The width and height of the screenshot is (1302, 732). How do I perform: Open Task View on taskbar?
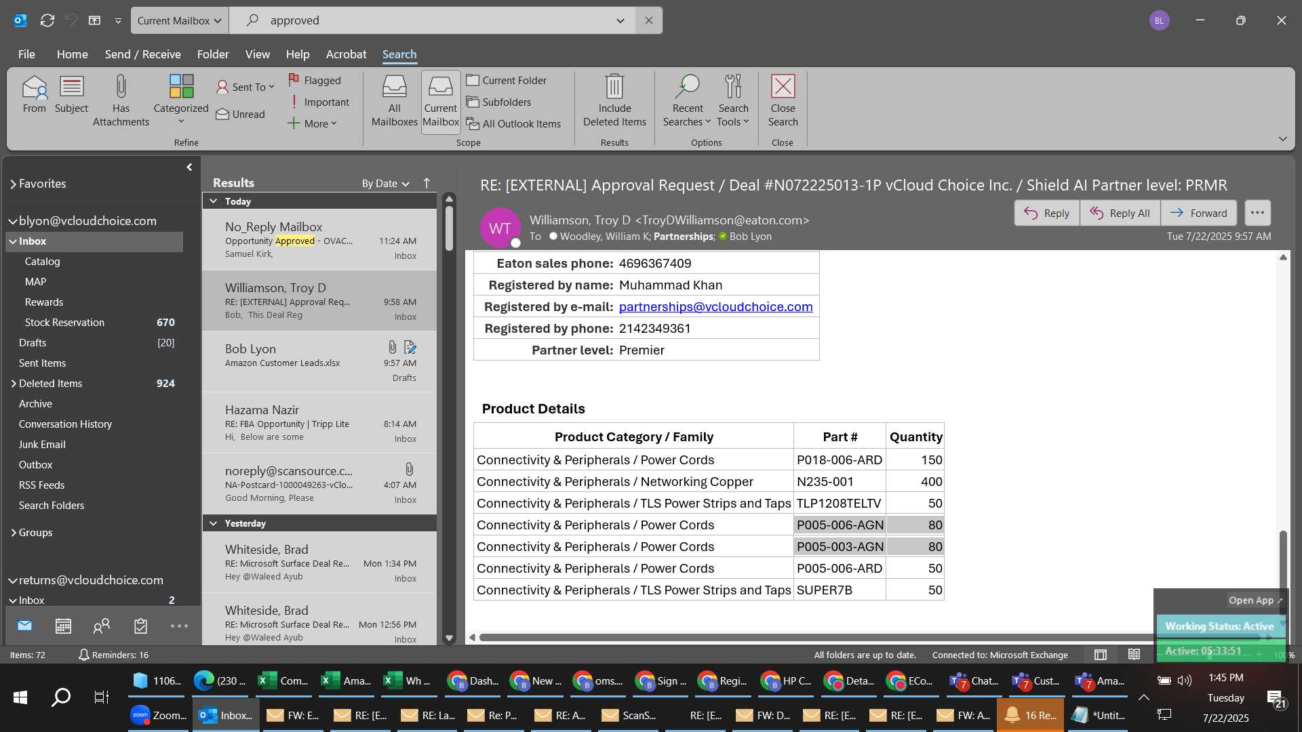tap(102, 697)
